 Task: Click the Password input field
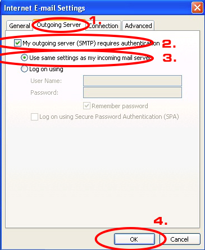(133, 92)
